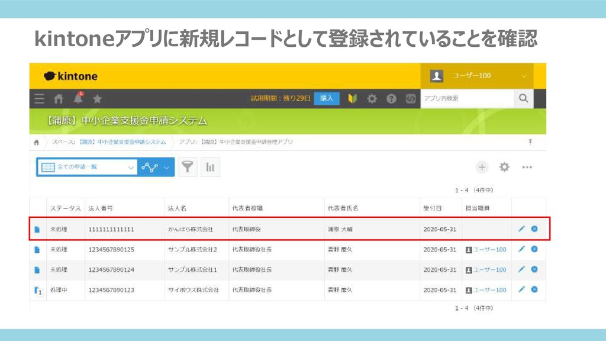Open record details for サンプル株式会社1

click(x=37, y=269)
